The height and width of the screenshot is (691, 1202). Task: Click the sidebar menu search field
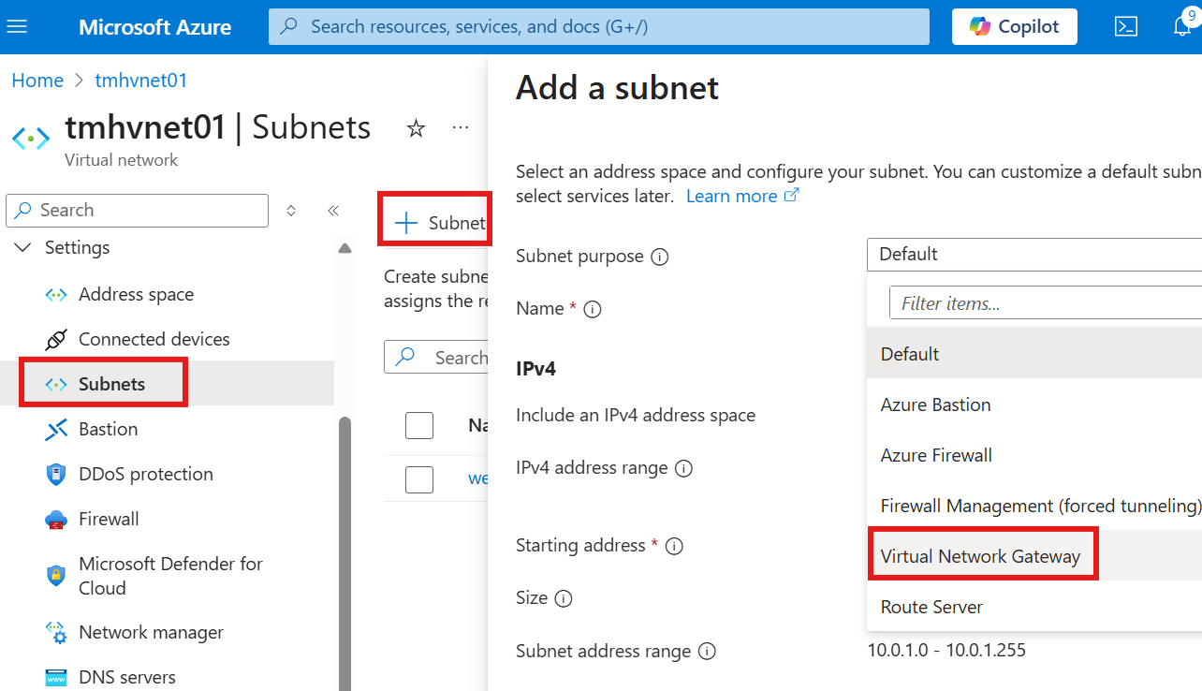click(138, 210)
